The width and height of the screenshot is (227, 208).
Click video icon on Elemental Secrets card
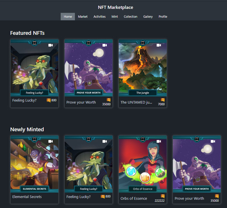[x=50, y=142]
